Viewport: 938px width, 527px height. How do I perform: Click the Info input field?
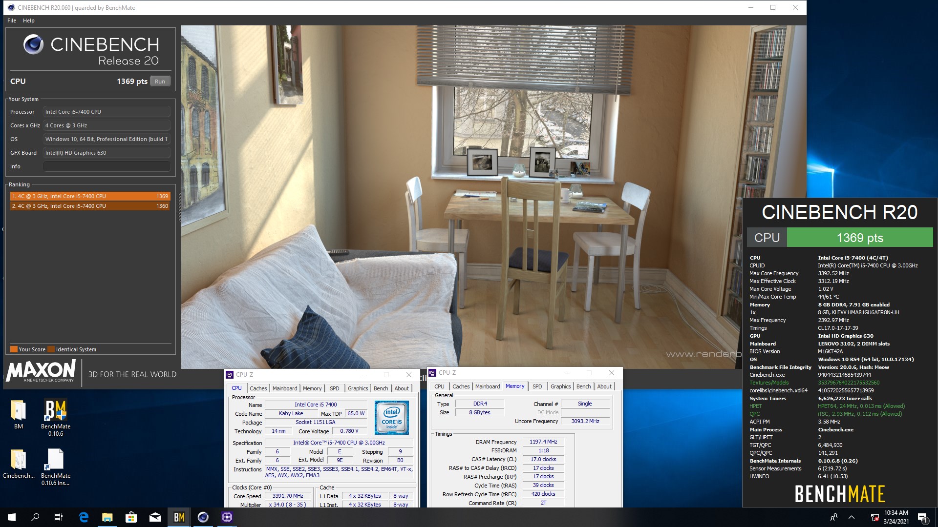[107, 166]
